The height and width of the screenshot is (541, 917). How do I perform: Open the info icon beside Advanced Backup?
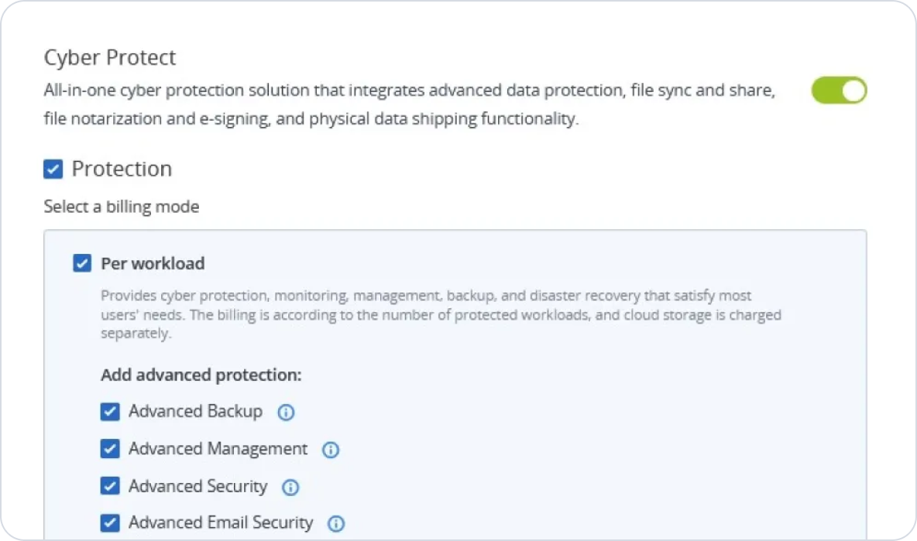286,413
